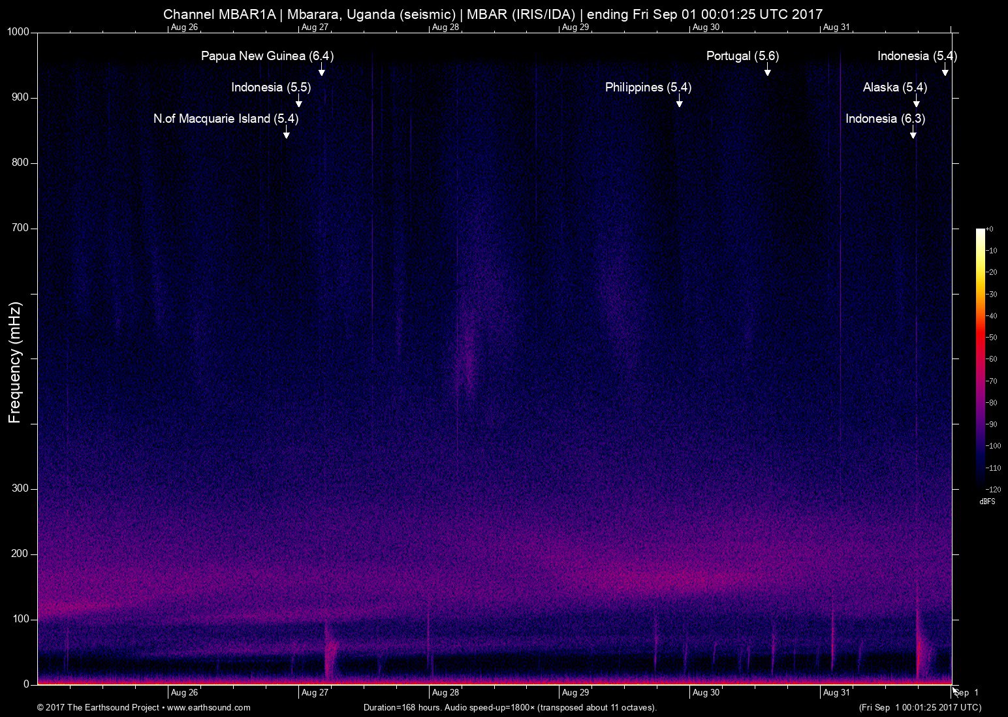Click the Portugal (5.6) earthquake label
This screenshot has width=1008, height=717.
coord(742,56)
